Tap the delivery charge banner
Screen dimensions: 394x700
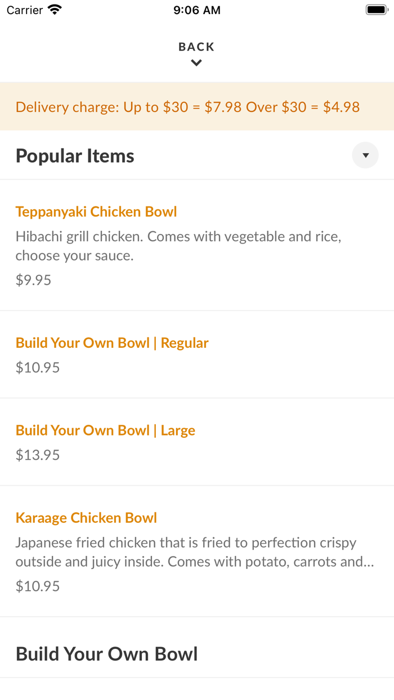[x=197, y=107]
